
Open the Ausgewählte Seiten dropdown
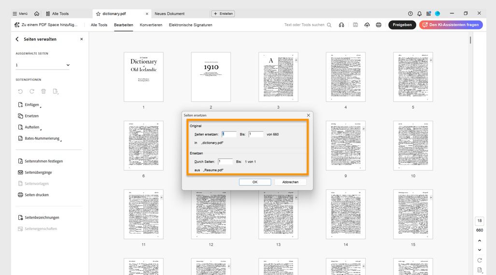click(x=43, y=65)
